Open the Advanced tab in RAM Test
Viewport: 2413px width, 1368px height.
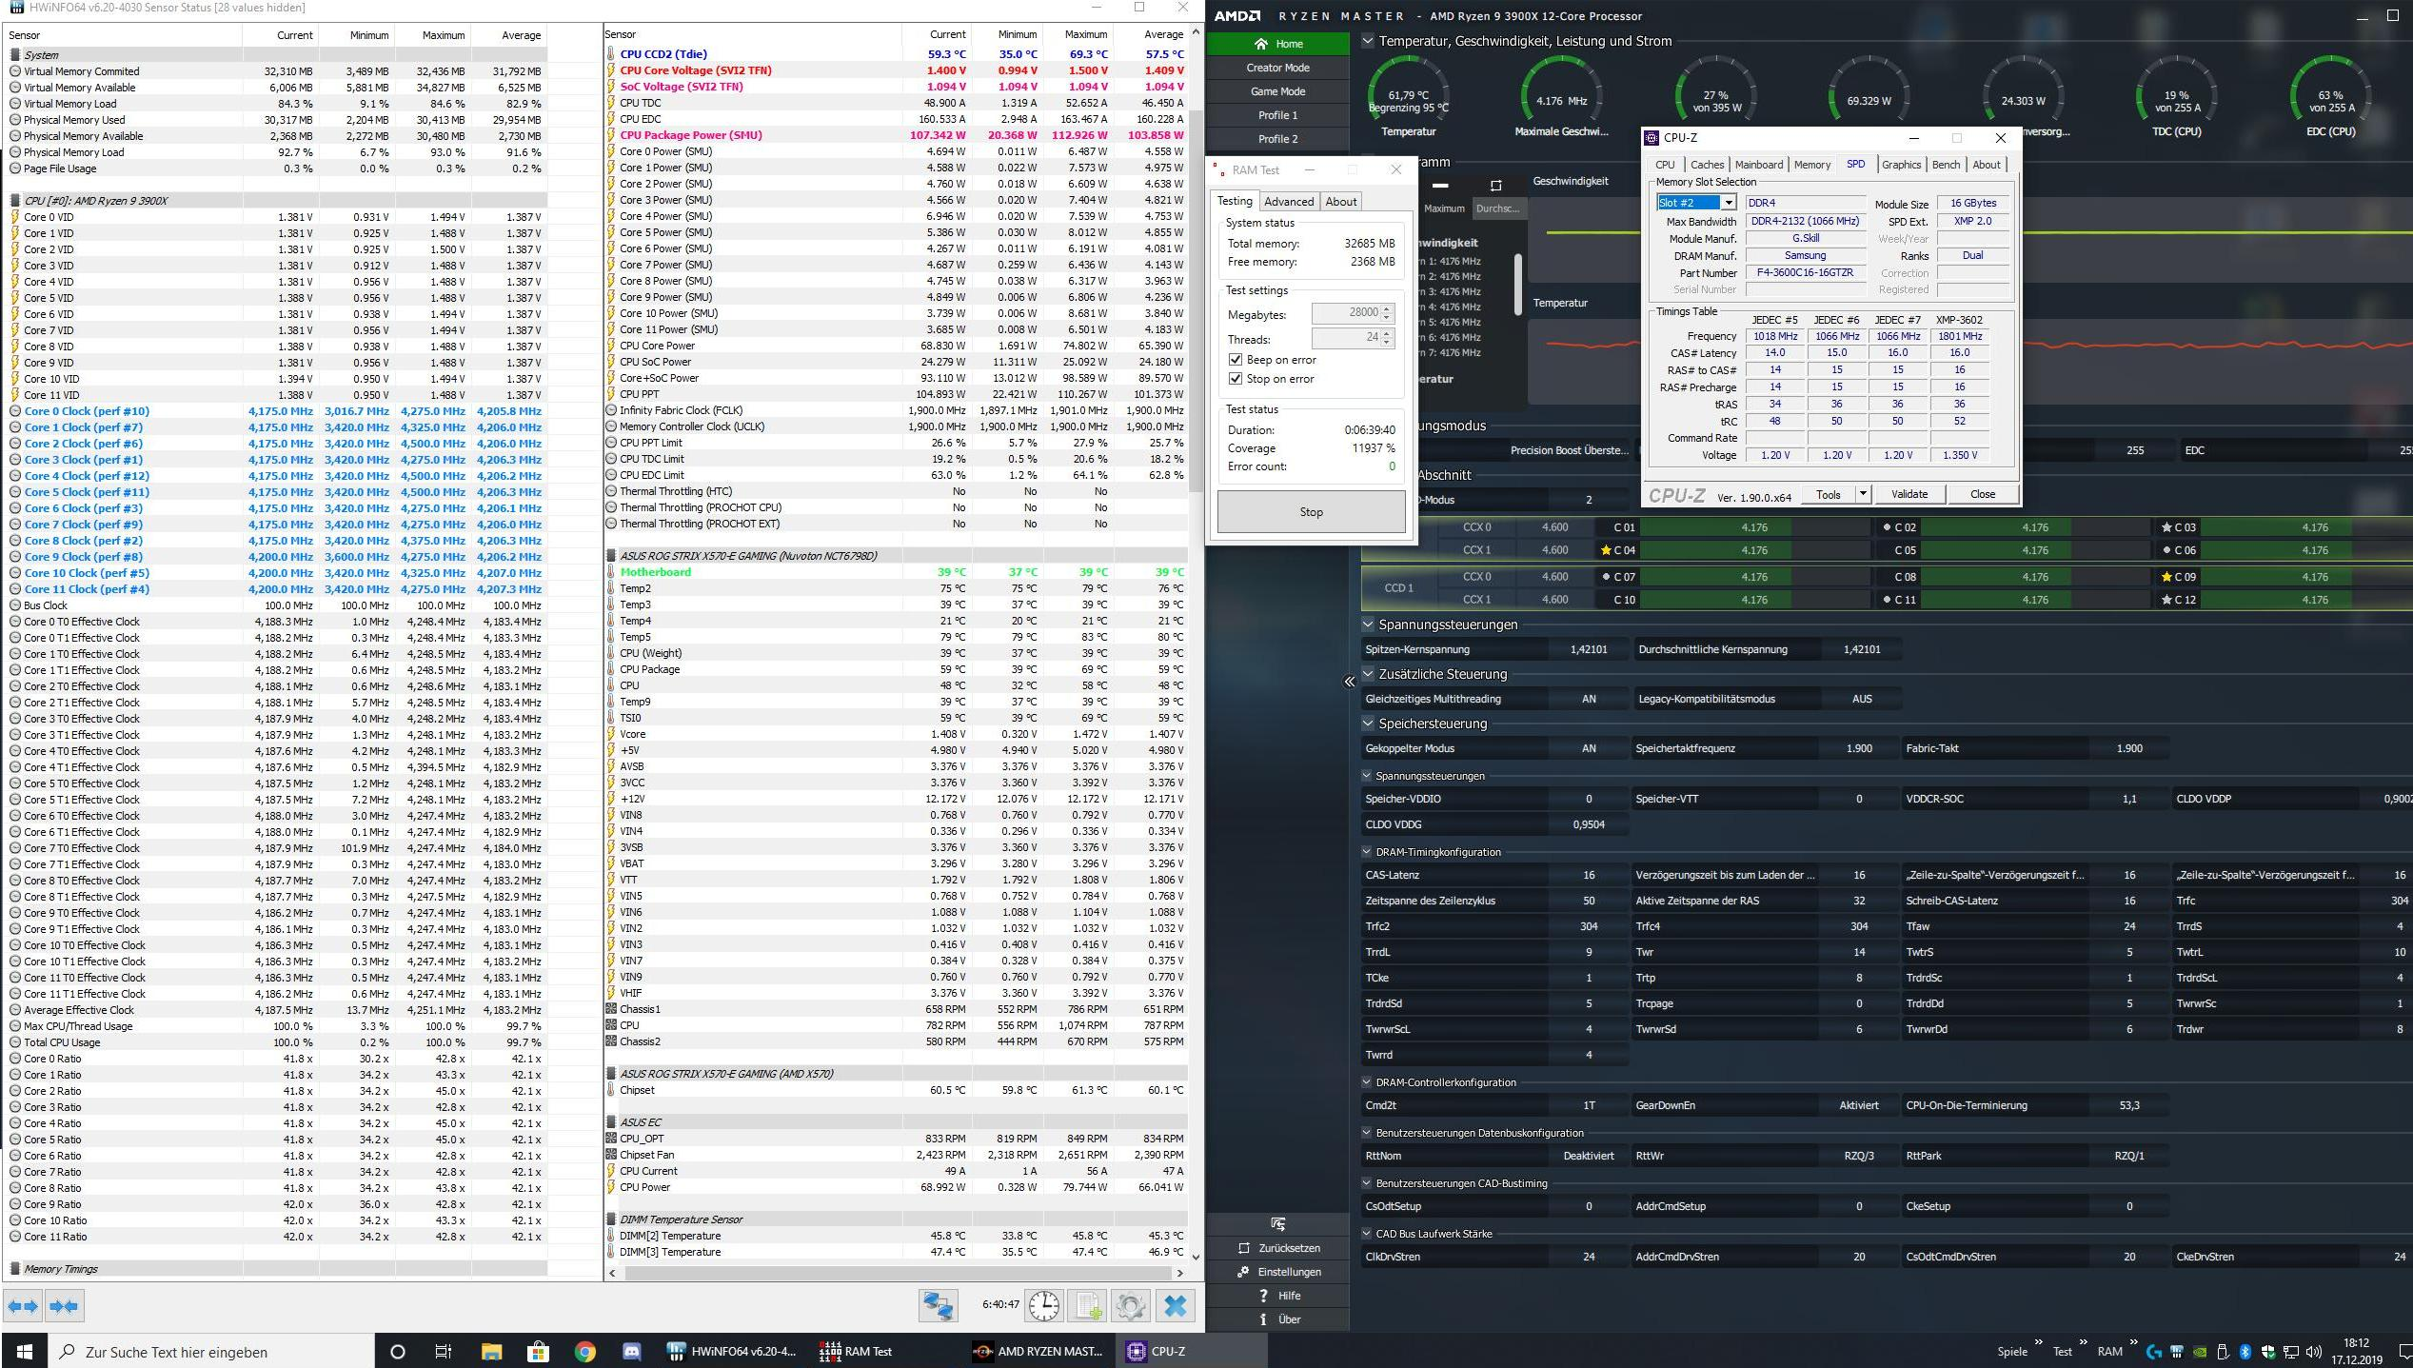pyautogui.click(x=1289, y=202)
